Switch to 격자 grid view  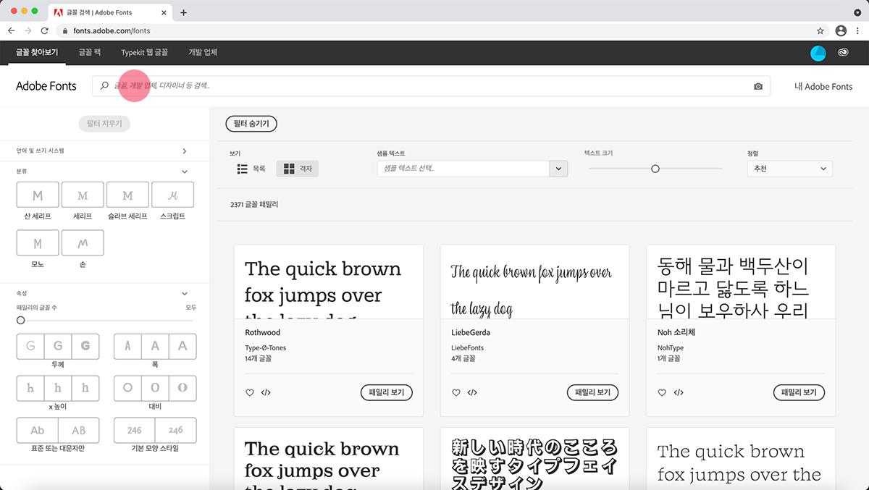298,169
